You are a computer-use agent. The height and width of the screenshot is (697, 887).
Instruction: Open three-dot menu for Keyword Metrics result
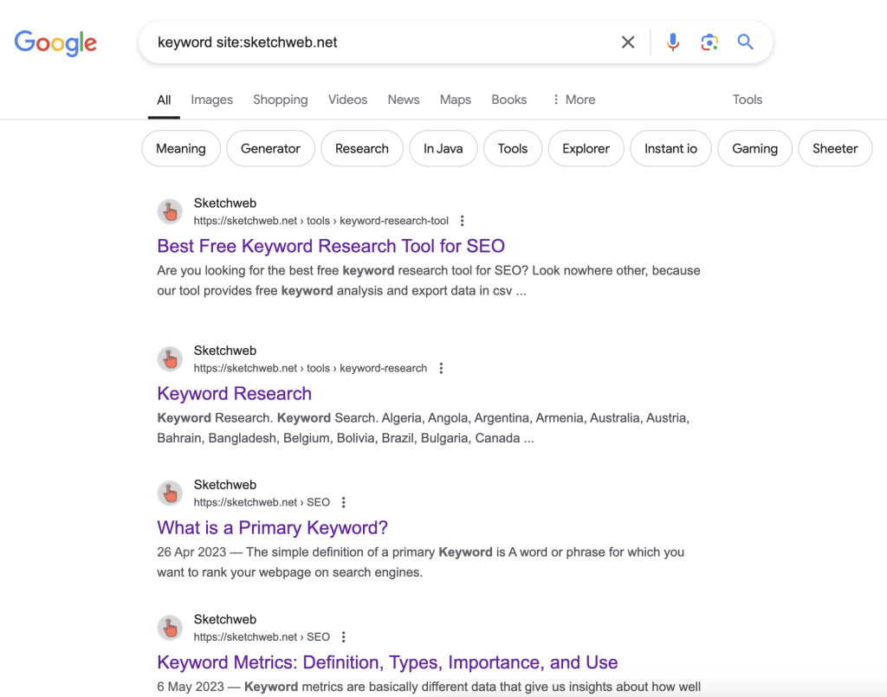[343, 637]
